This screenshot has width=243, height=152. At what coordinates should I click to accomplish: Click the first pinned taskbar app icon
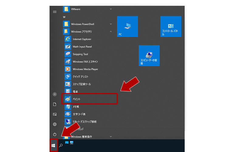(x=67, y=142)
